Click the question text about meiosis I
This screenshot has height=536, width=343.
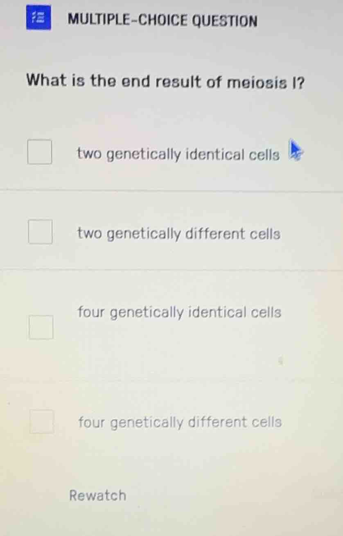pos(165,81)
